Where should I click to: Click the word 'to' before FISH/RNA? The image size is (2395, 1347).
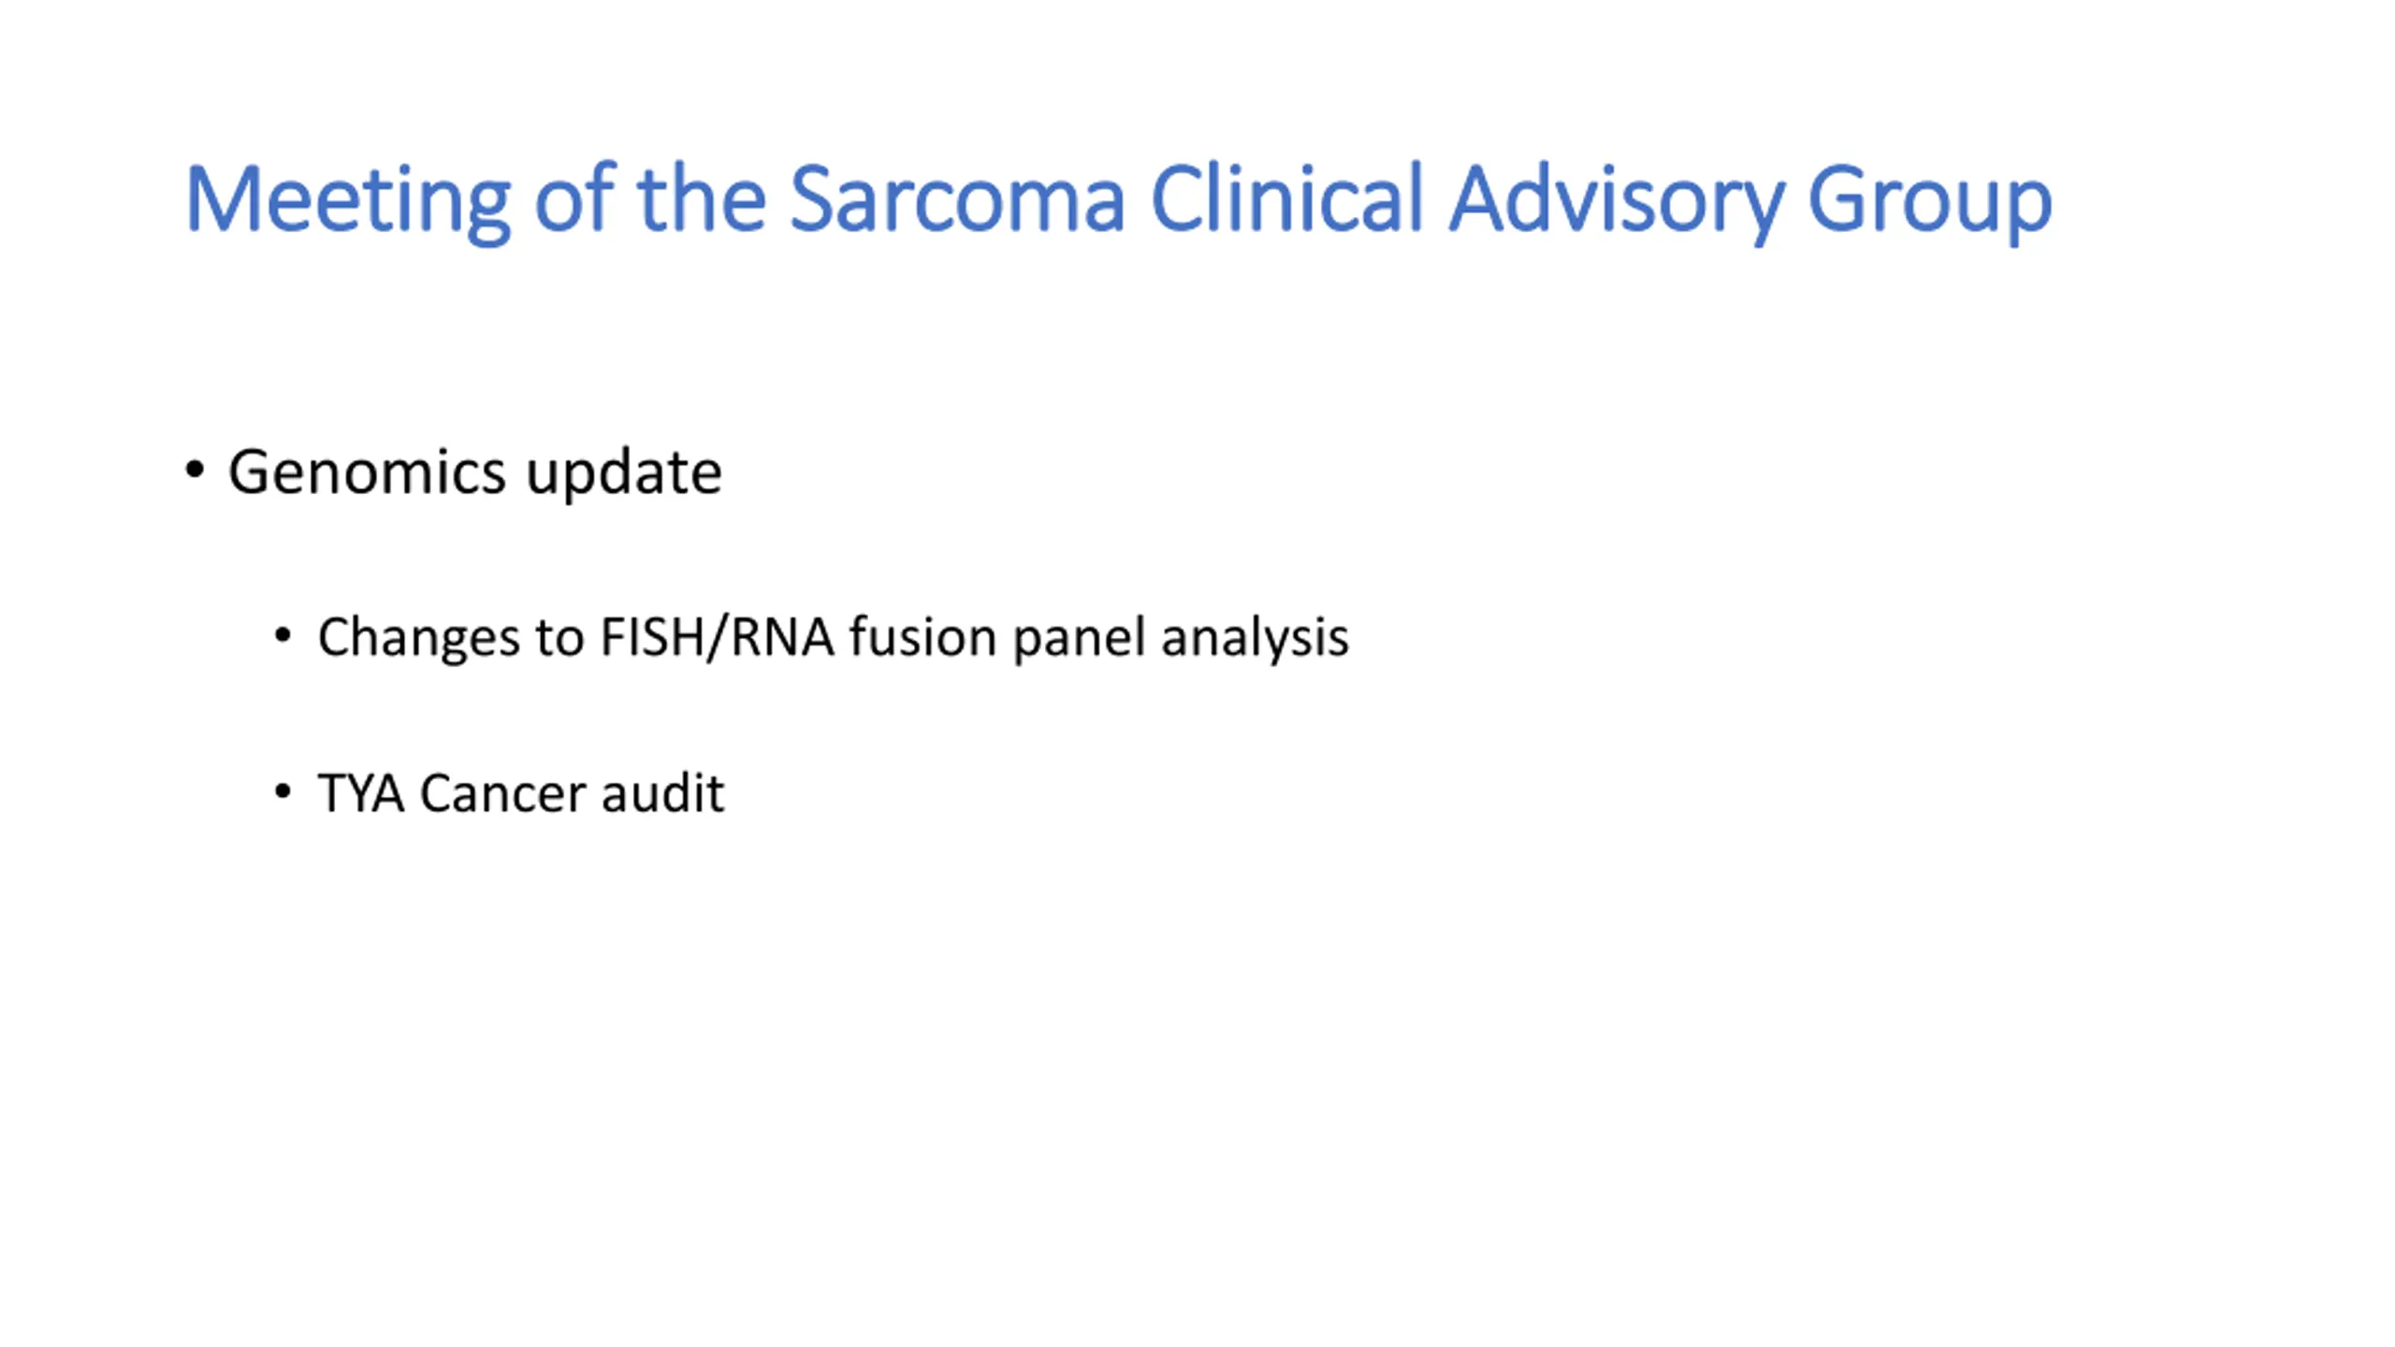(559, 638)
